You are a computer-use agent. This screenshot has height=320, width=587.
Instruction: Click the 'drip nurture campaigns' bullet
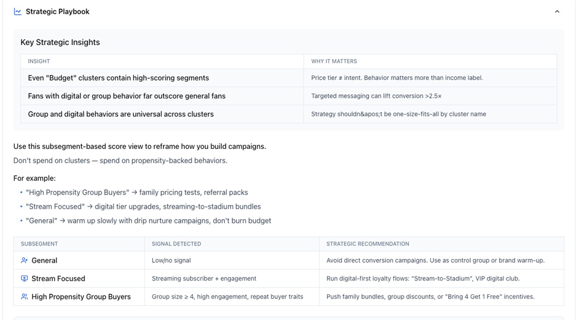(148, 221)
